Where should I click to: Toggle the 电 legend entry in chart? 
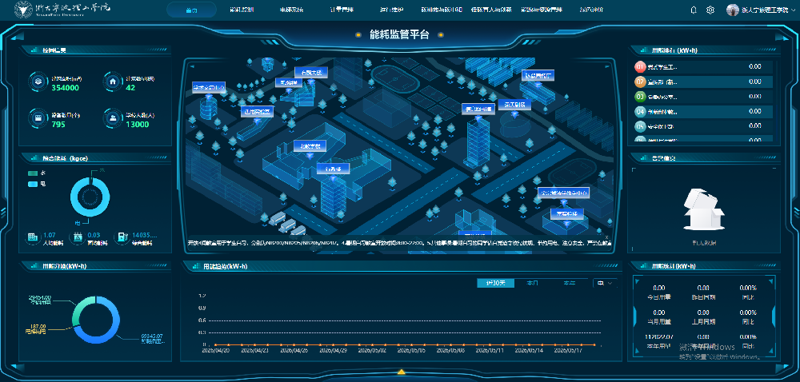point(37,184)
